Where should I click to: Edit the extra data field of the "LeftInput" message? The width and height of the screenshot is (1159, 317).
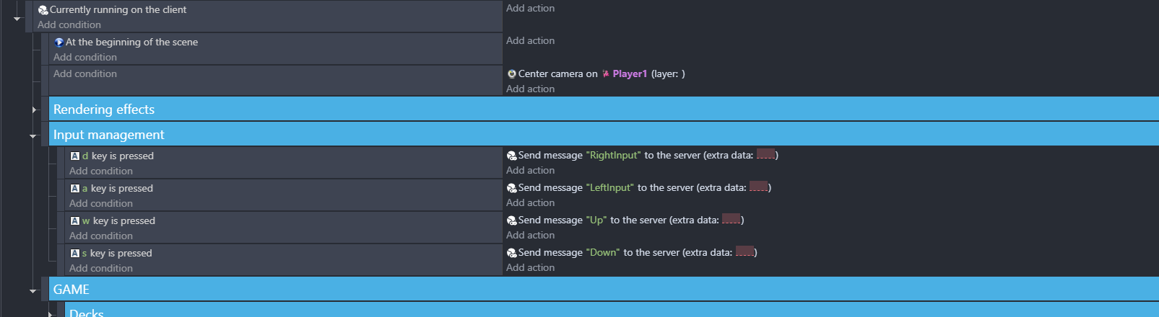click(758, 187)
